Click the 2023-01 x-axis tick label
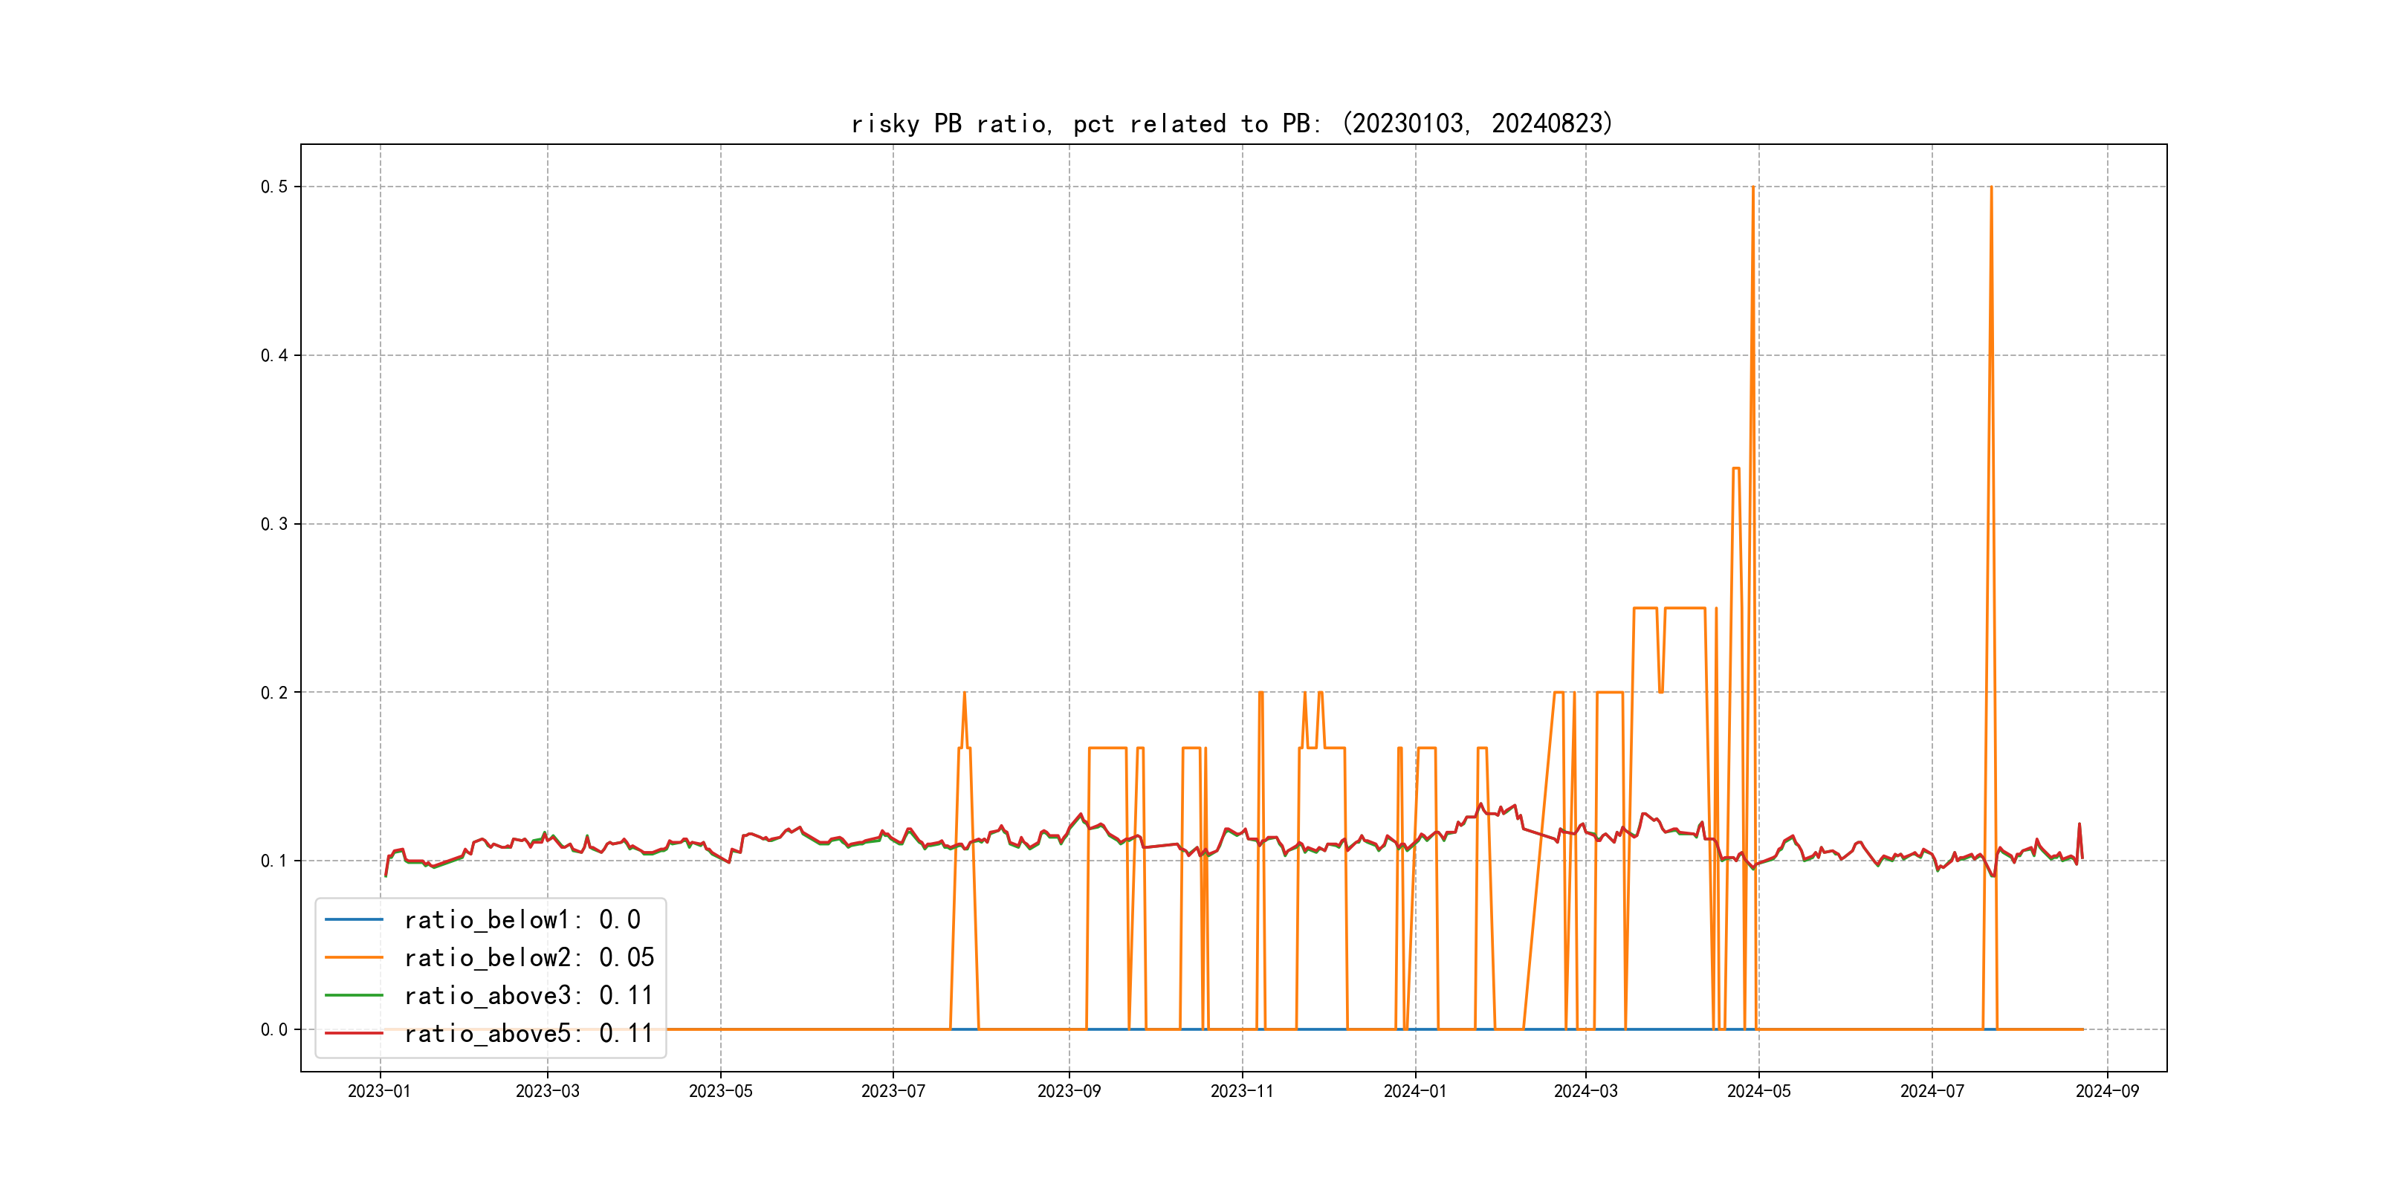The image size is (2408, 1204). (378, 1091)
